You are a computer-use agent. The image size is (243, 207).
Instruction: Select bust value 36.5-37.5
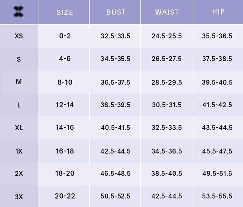tap(116, 82)
